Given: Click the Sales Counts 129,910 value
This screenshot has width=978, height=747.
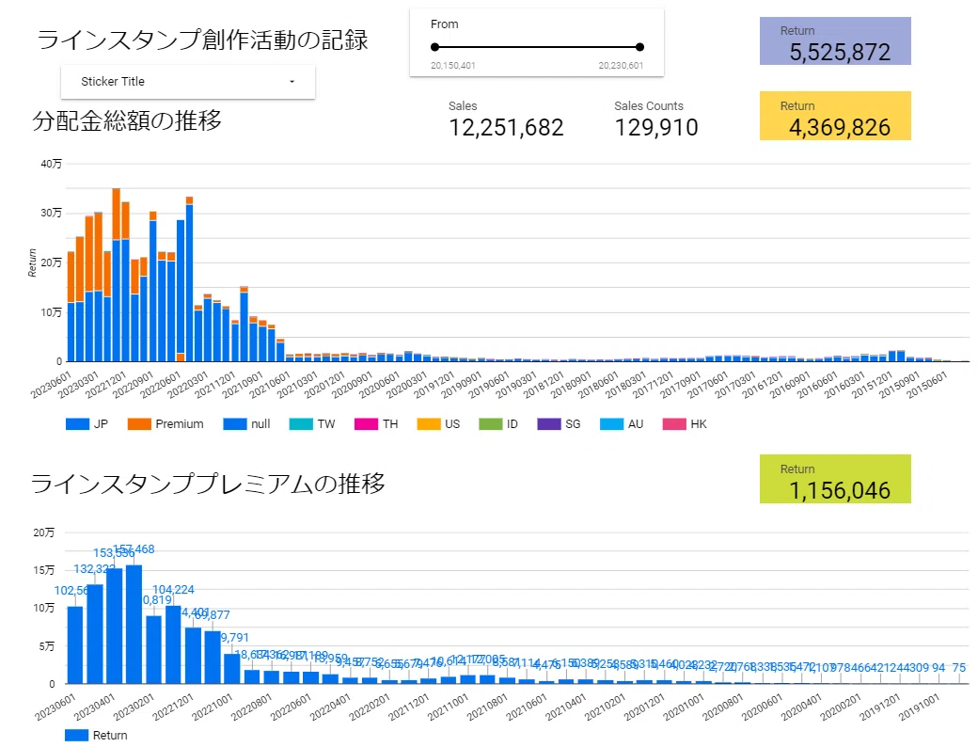Looking at the screenshot, I should (656, 128).
